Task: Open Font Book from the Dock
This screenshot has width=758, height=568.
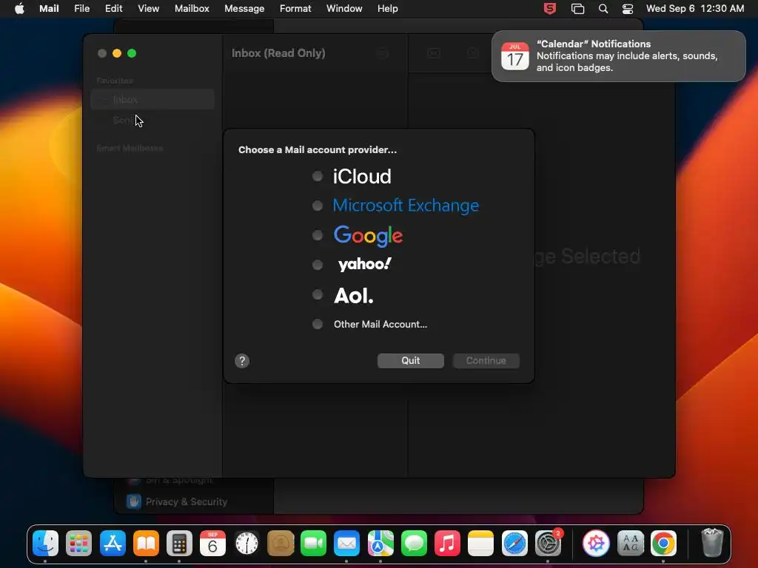Action: tap(631, 543)
